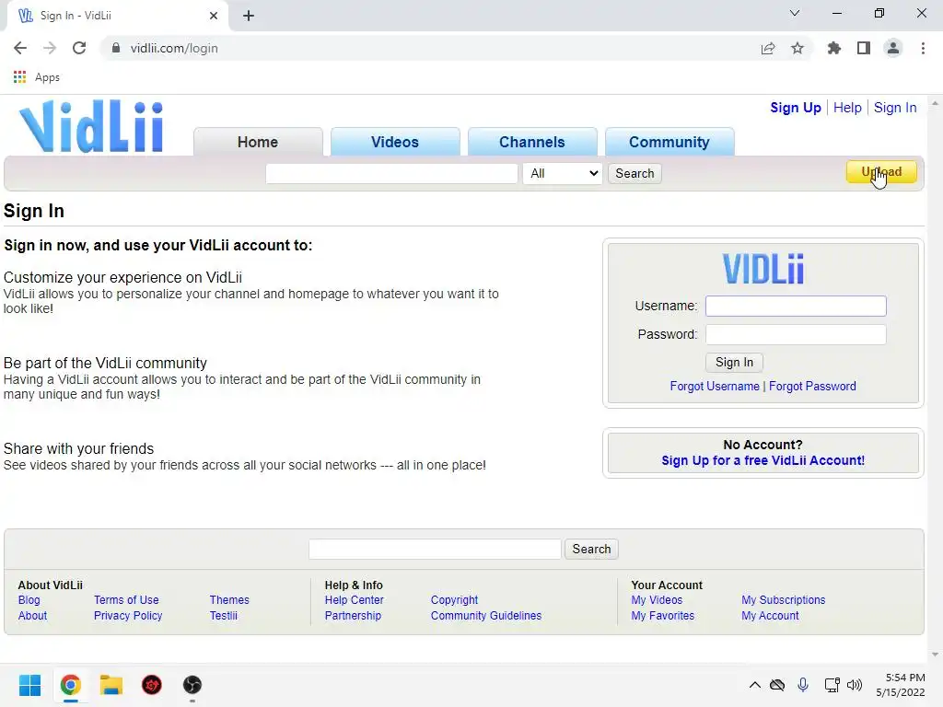
Task: Open the Community tab
Action: click(x=669, y=142)
